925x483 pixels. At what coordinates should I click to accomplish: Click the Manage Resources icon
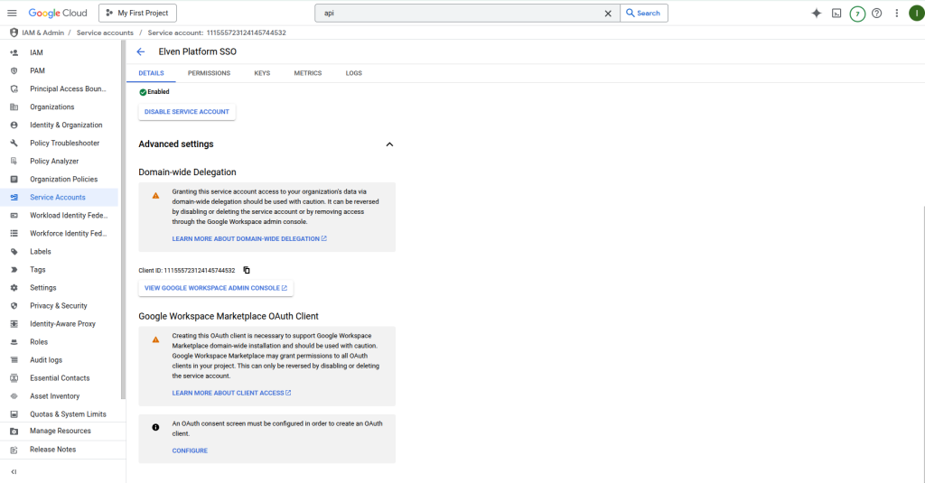coord(14,432)
